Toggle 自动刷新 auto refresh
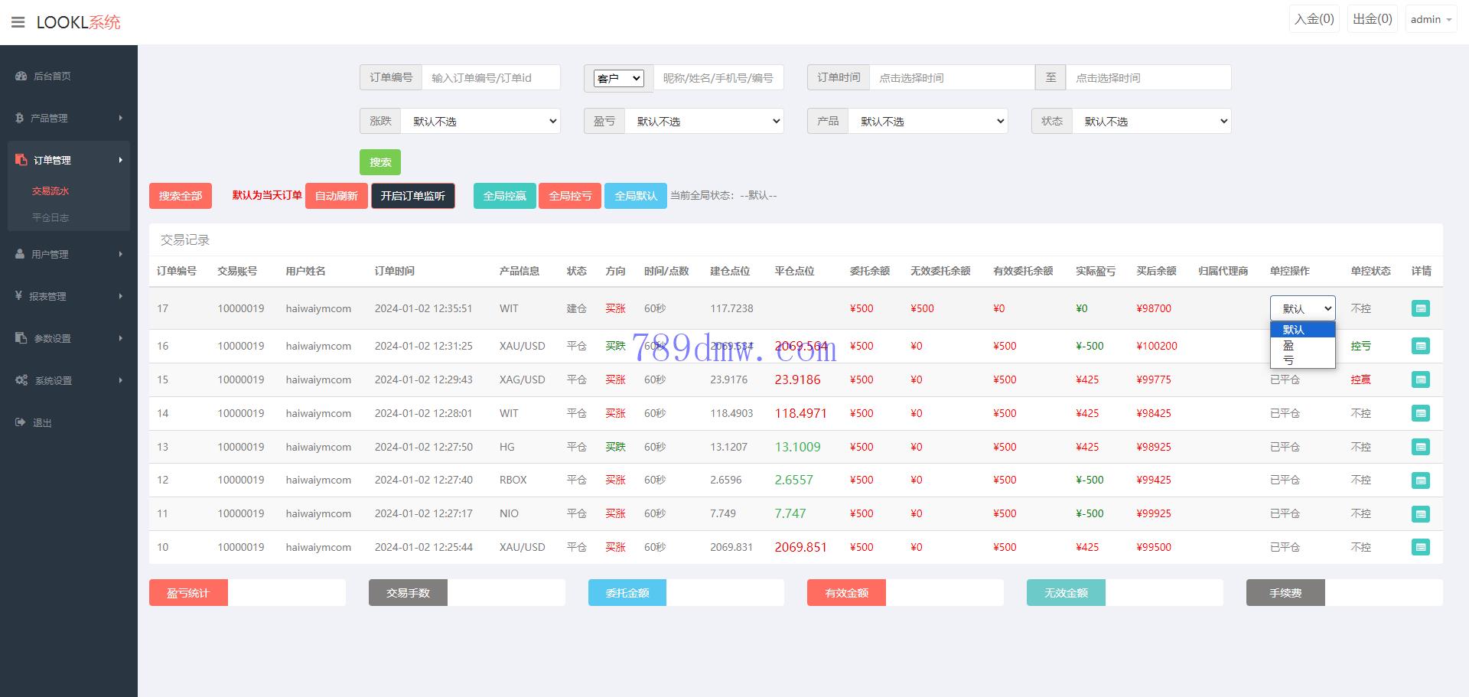 point(336,196)
